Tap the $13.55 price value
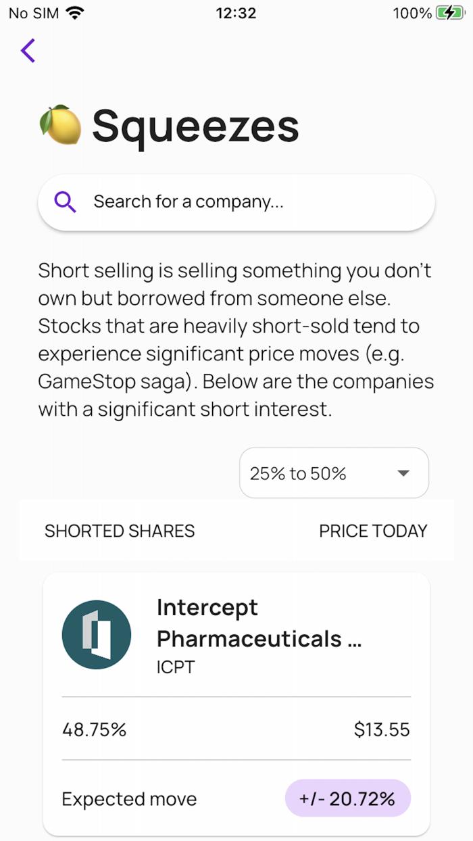This screenshot has width=473, height=841. [x=382, y=729]
